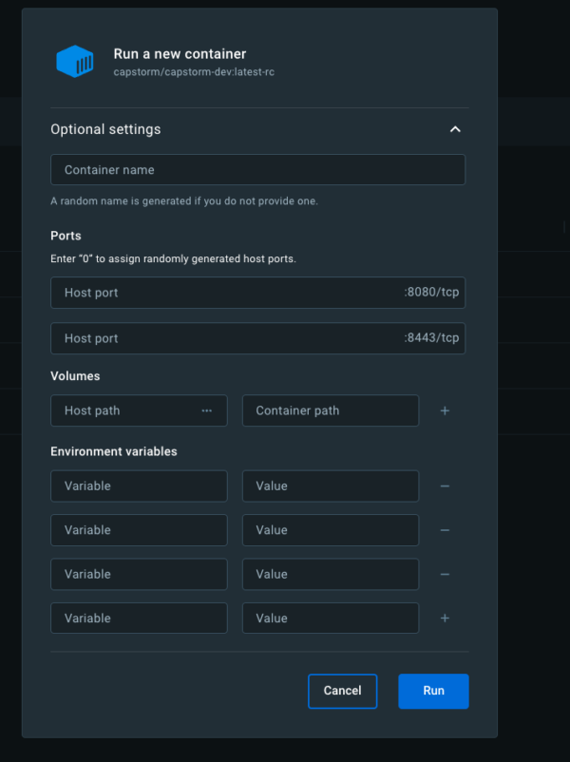Click the fourth Variable input field

(x=139, y=618)
